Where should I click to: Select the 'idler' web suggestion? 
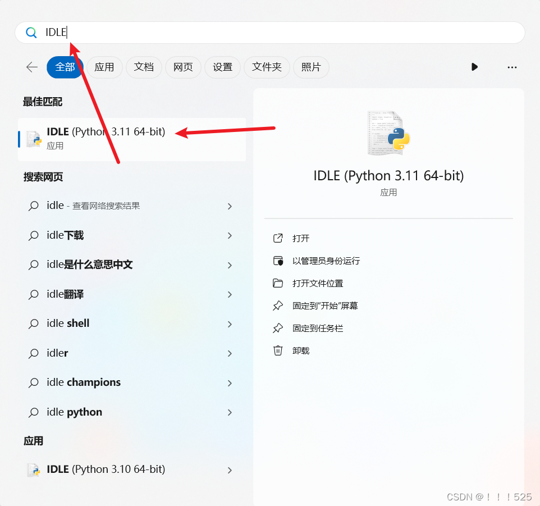(132, 353)
